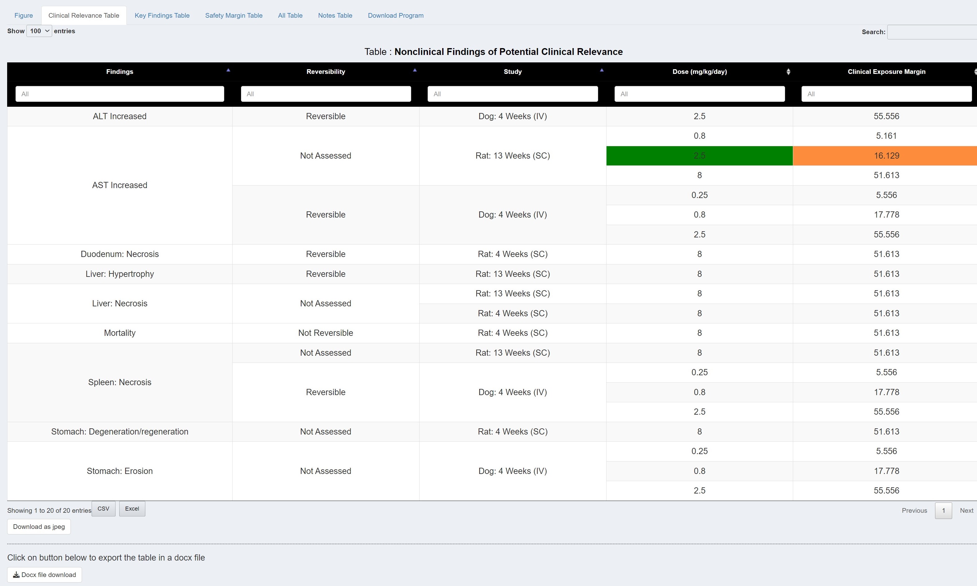The height and width of the screenshot is (586, 977).
Task: Click the orange highlighted 16.129 margin cell
Action: click(x=885, y=156)
